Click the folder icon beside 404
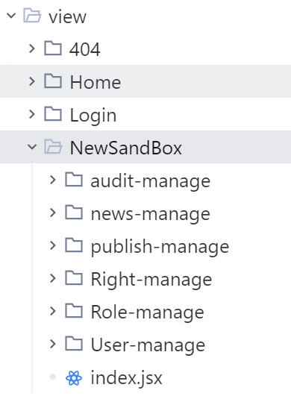 tap(53, 48)
